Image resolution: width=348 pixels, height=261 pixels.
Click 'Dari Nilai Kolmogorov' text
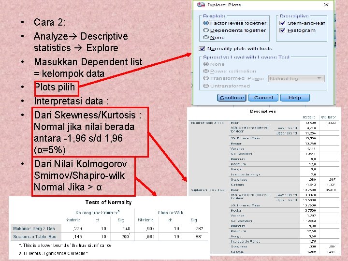click(x=80, y=164)
